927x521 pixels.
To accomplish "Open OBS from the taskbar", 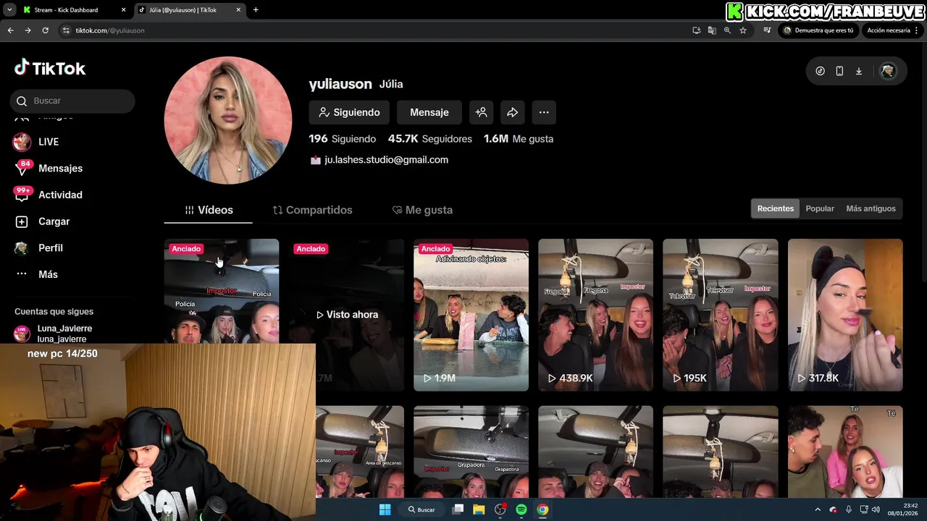I will [x=500, y=509].
